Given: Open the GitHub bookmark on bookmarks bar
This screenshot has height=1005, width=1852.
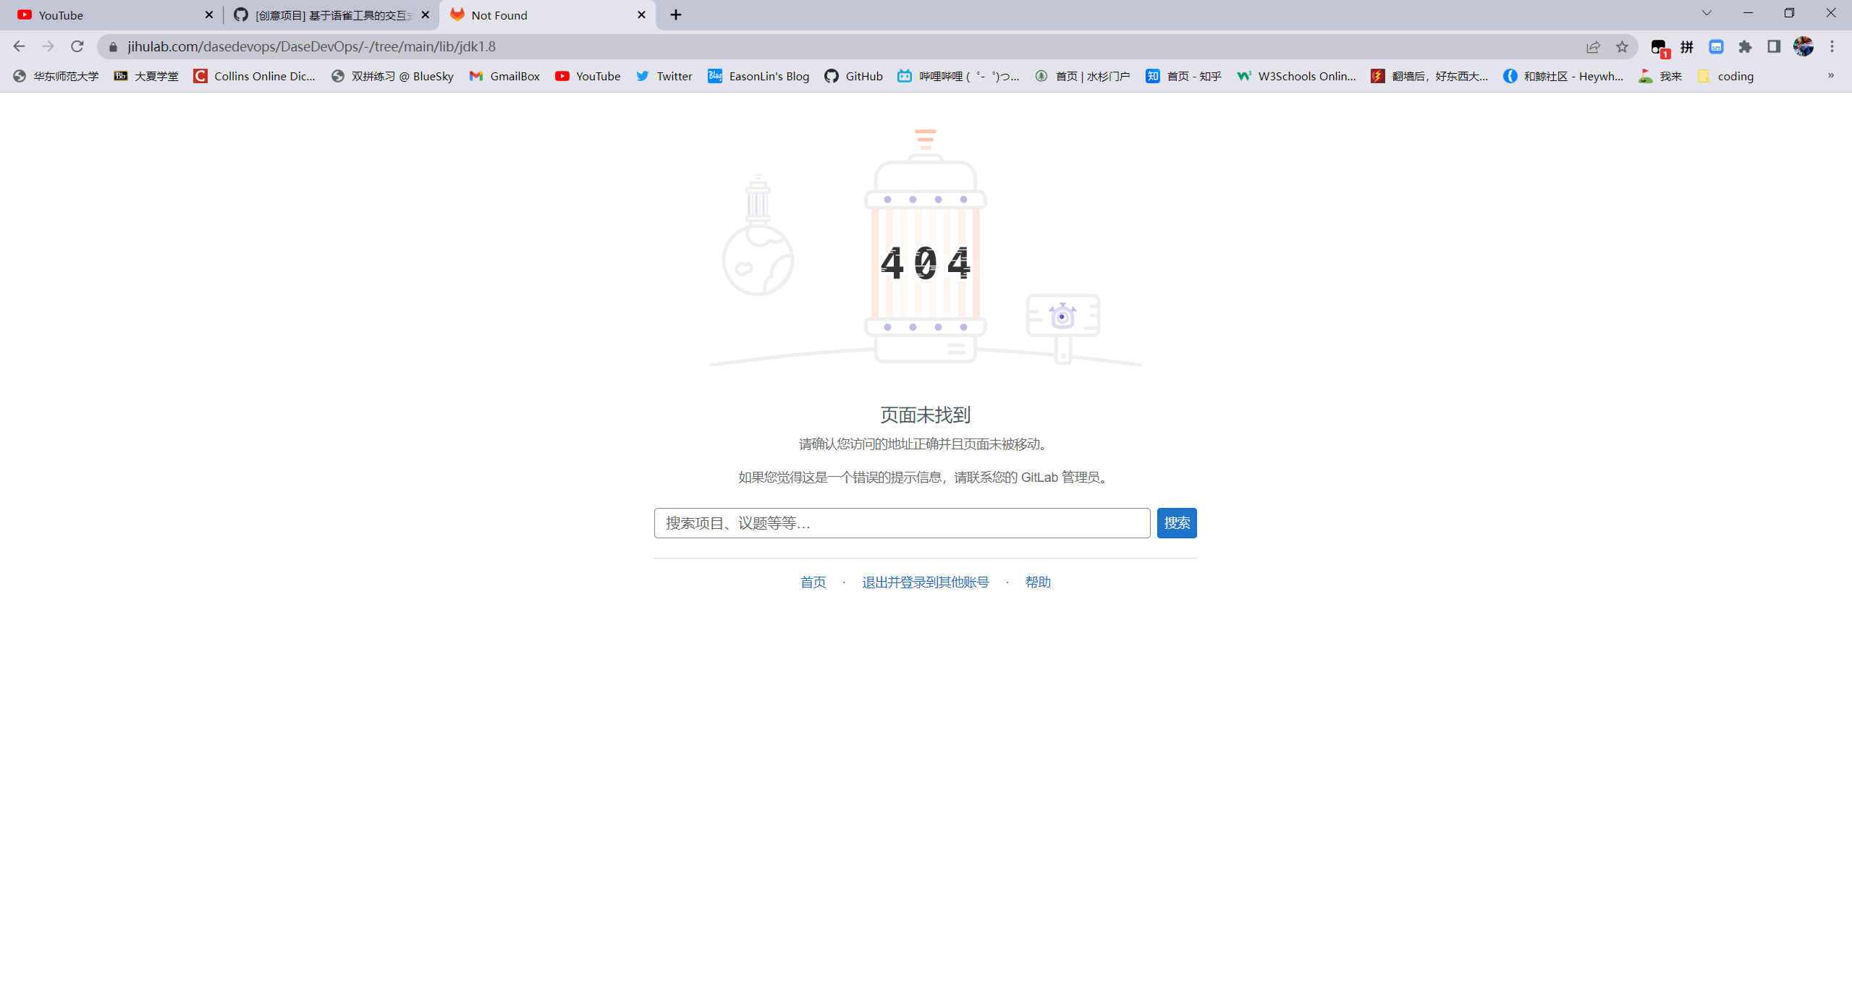Looking at the screenshot, I should [x=853, y=76].
